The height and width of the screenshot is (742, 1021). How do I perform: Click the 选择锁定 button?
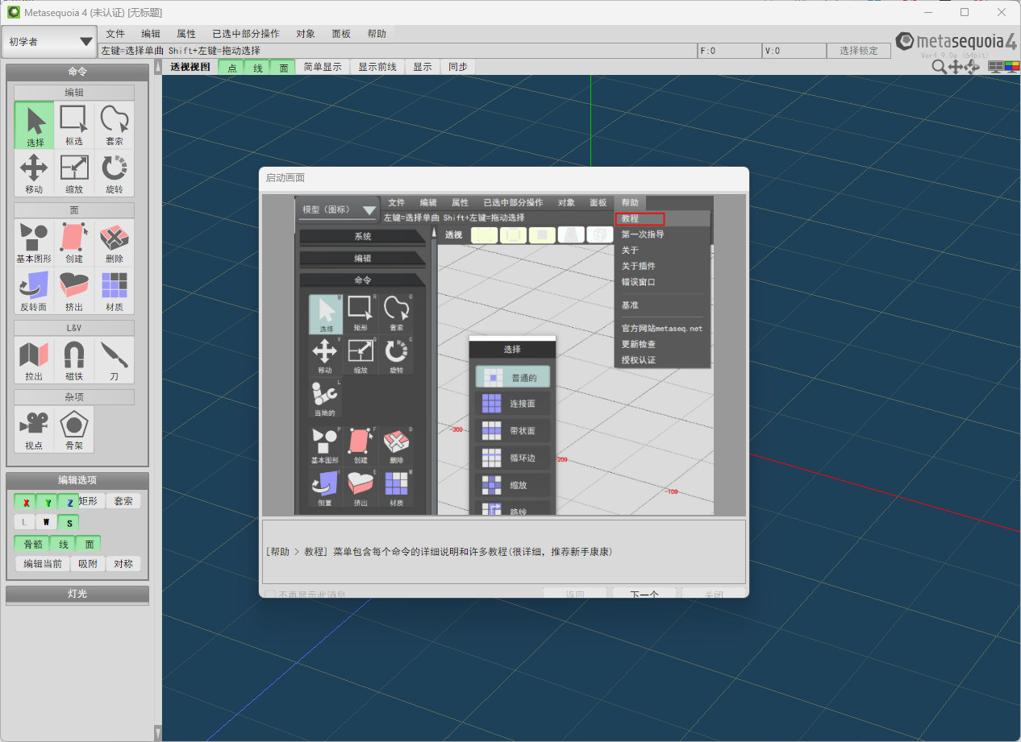[x=859, y=51]
